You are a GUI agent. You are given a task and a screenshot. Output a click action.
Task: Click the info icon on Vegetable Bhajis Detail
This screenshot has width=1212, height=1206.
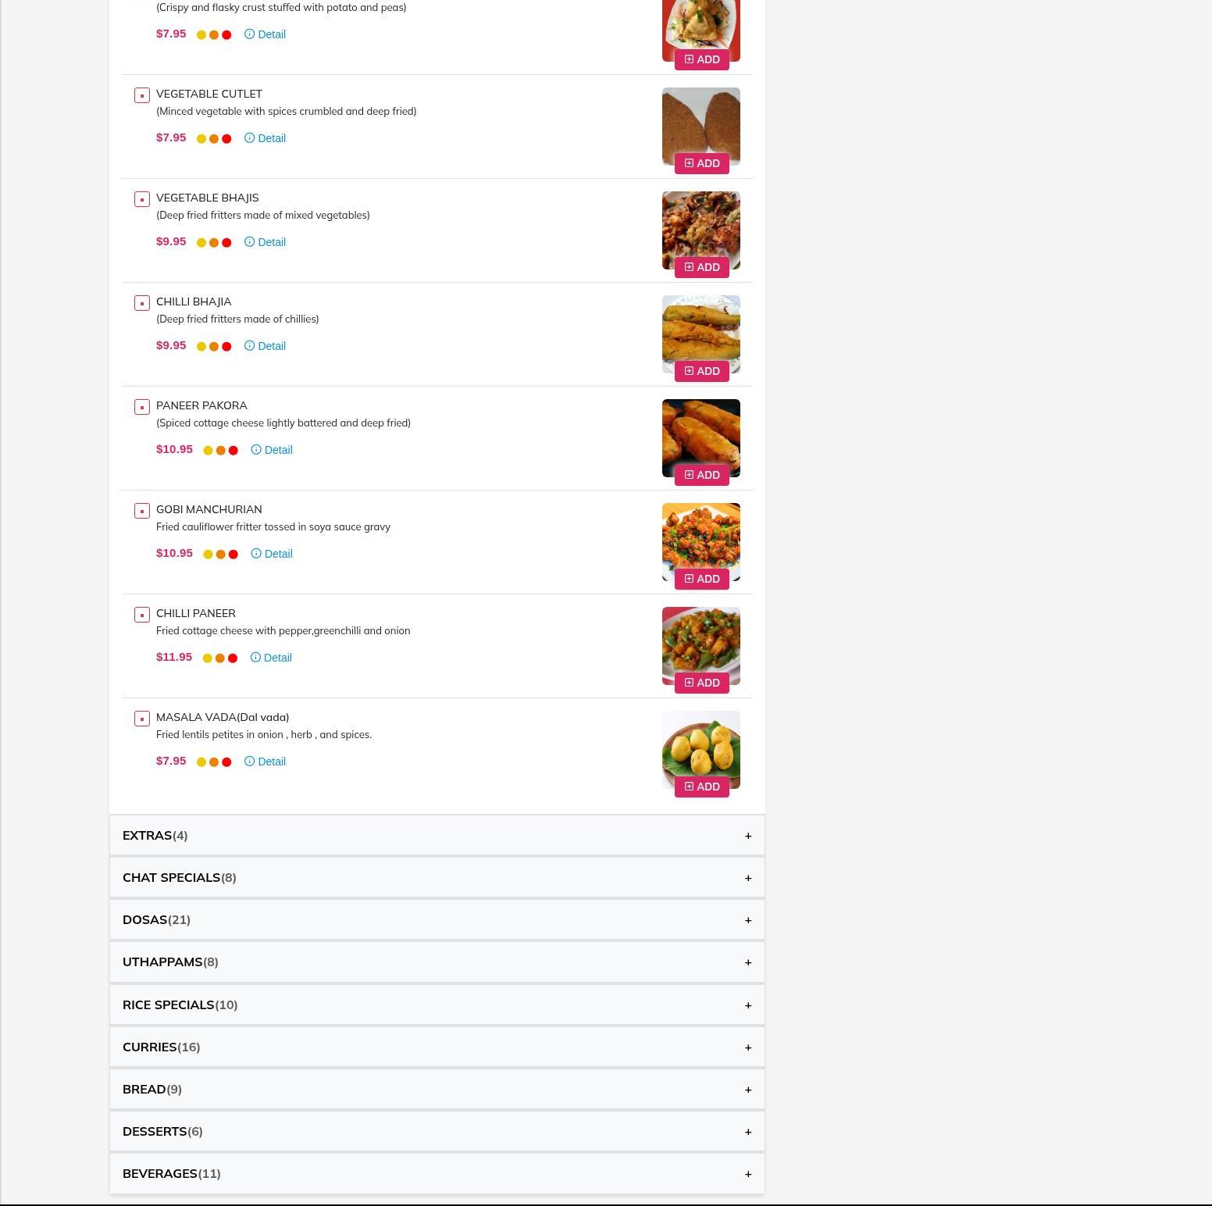point(249,241)
